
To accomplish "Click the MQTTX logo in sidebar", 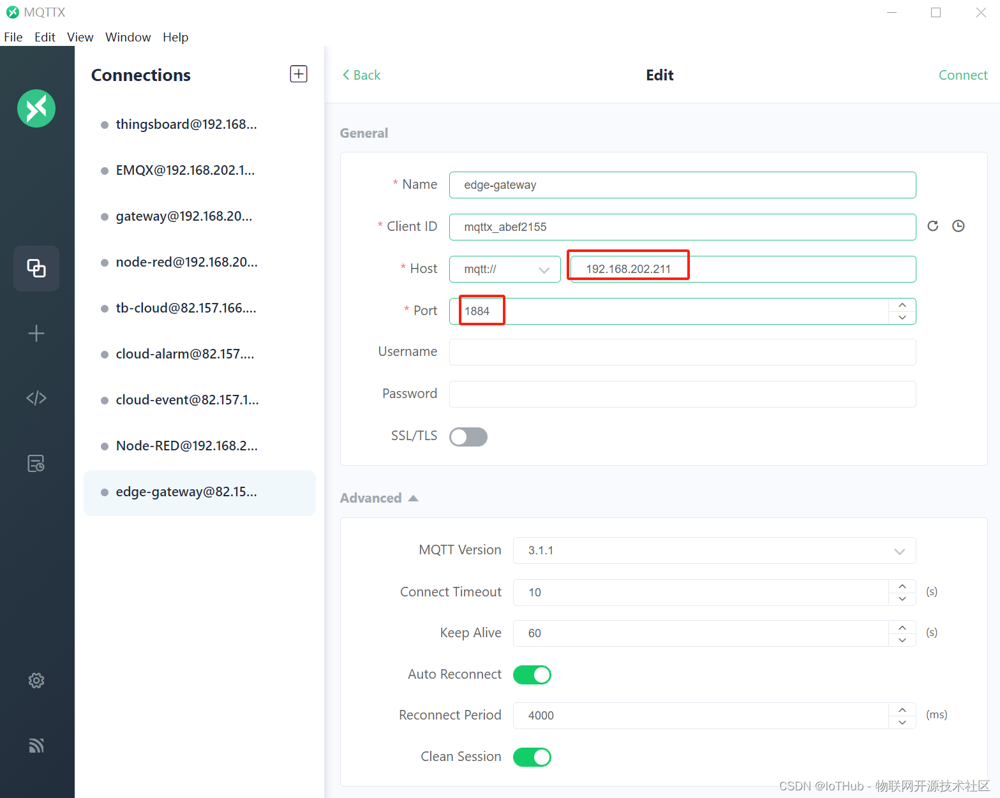I will coord(36,108).
